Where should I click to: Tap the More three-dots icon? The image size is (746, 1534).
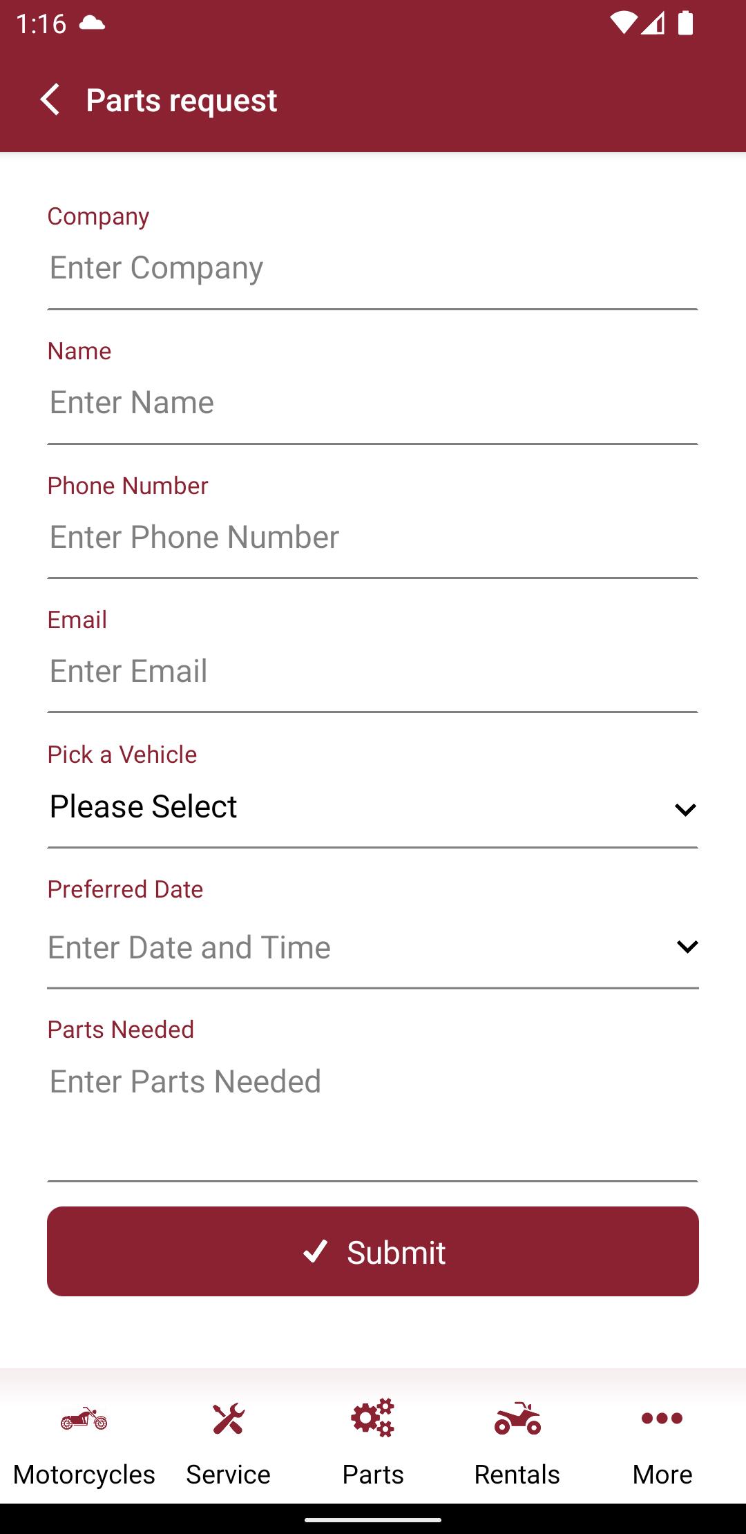click(662, 1419)
